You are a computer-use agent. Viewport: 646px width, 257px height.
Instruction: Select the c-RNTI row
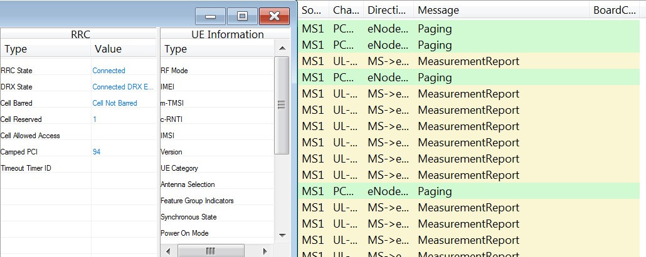click(x=217, y=119)
